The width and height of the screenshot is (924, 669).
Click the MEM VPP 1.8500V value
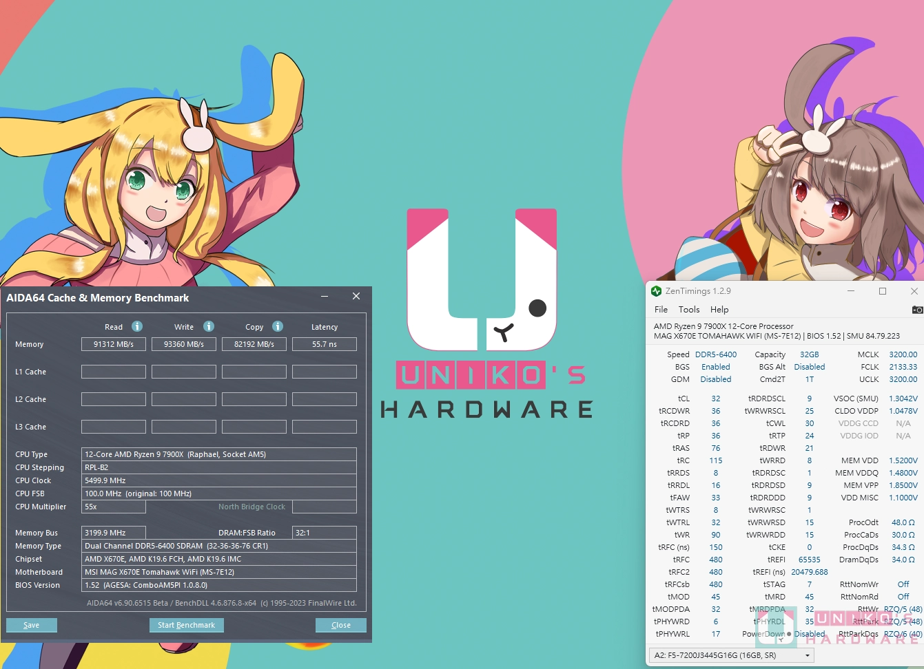coord(903,485)
